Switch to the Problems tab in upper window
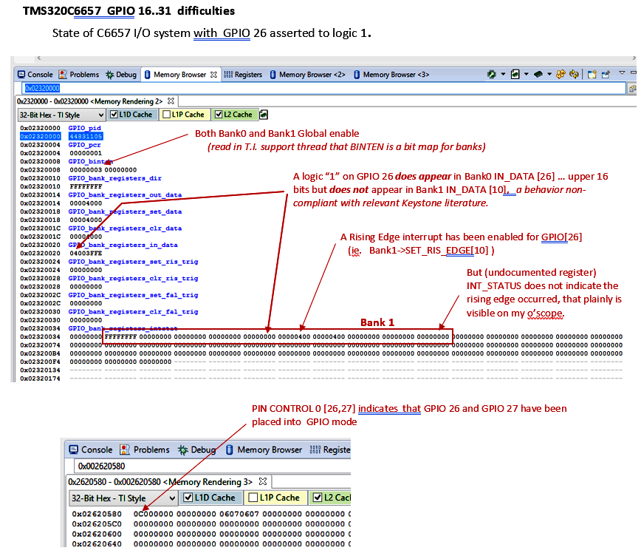Image resolution: width=641 pixels, height=556 pixels. click(79, 75)
